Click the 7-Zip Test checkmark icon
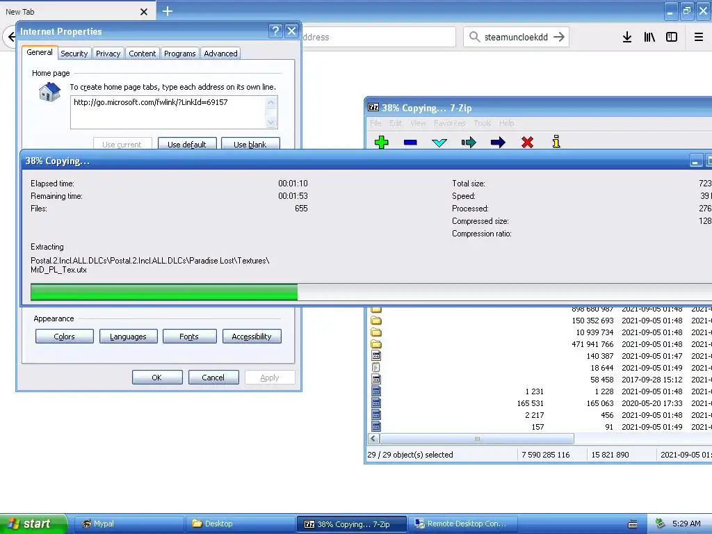 pos(439,143)
